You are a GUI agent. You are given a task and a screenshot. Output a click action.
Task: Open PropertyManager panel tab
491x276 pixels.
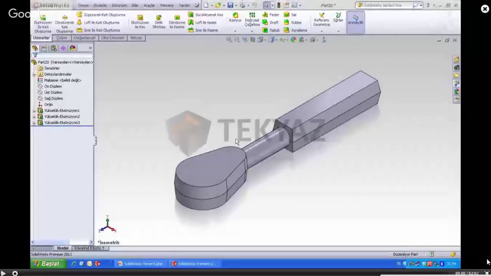[44, 48]
